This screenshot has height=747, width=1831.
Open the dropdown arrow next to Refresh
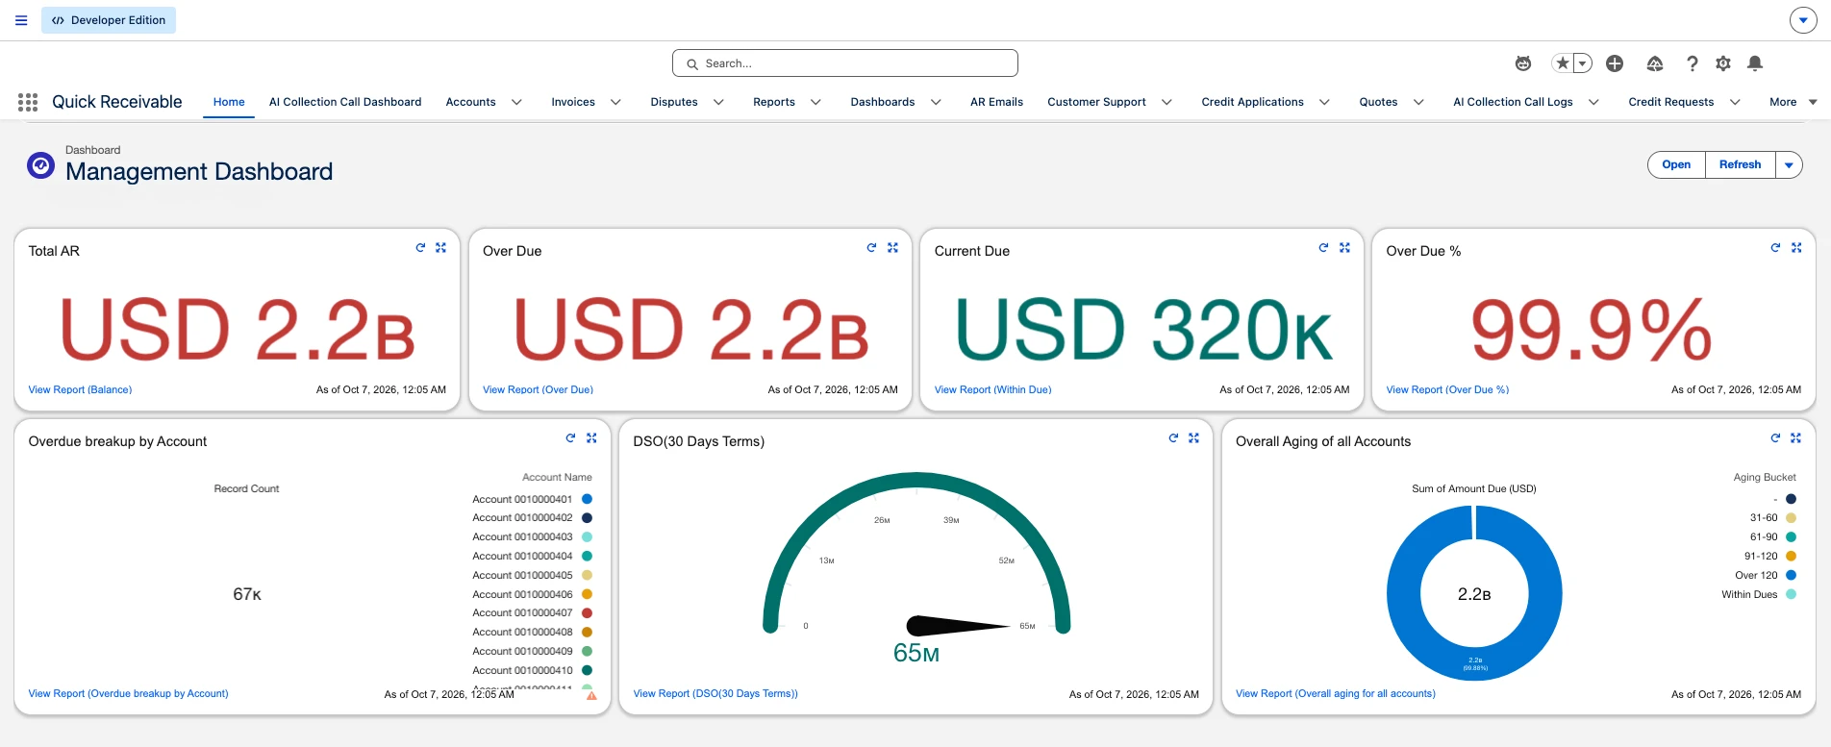(1789, 165)
